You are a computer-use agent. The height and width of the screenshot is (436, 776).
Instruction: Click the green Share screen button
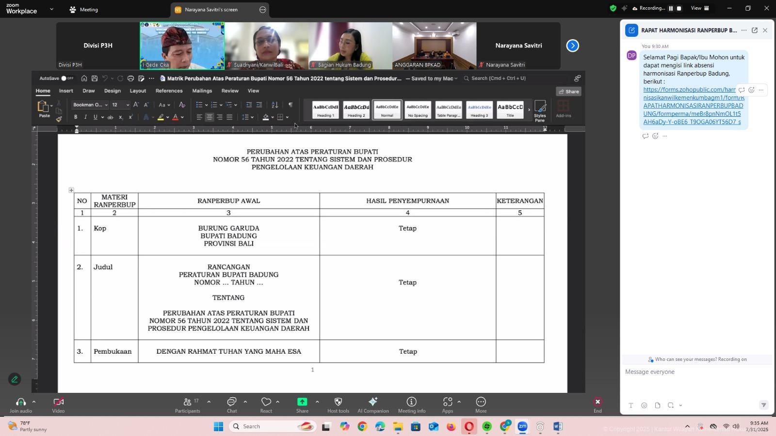[302, 405]
